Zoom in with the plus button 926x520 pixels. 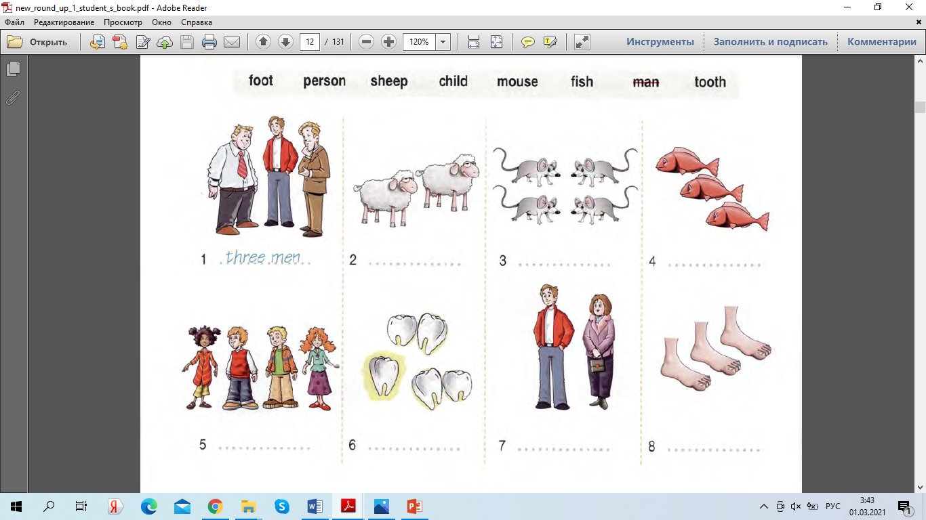388,42
